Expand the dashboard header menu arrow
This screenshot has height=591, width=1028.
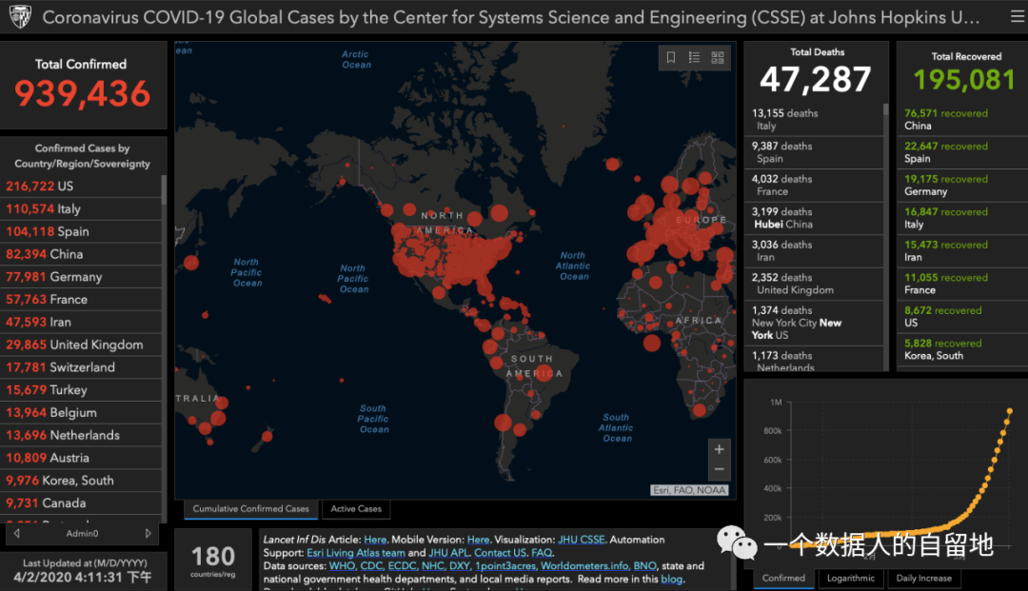click(1009, 17)
